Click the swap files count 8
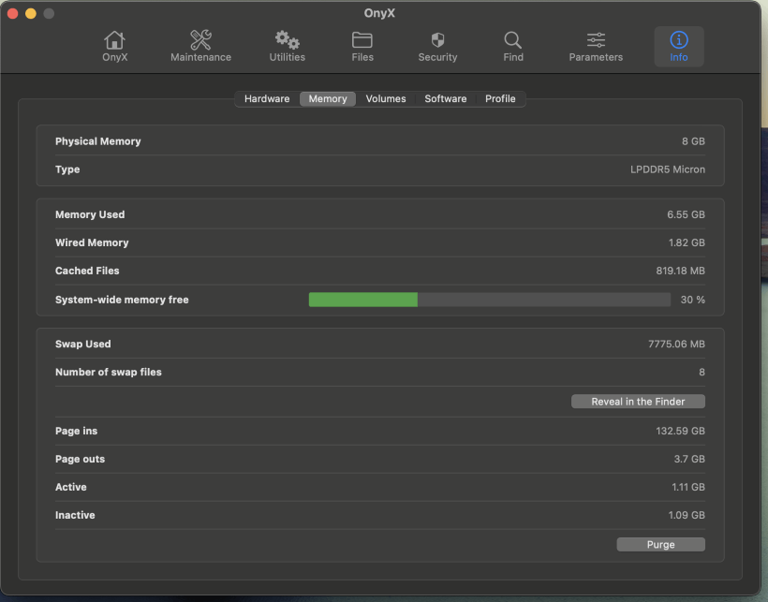Viewport: 768px width, 602px height. [x=702, y=372]
